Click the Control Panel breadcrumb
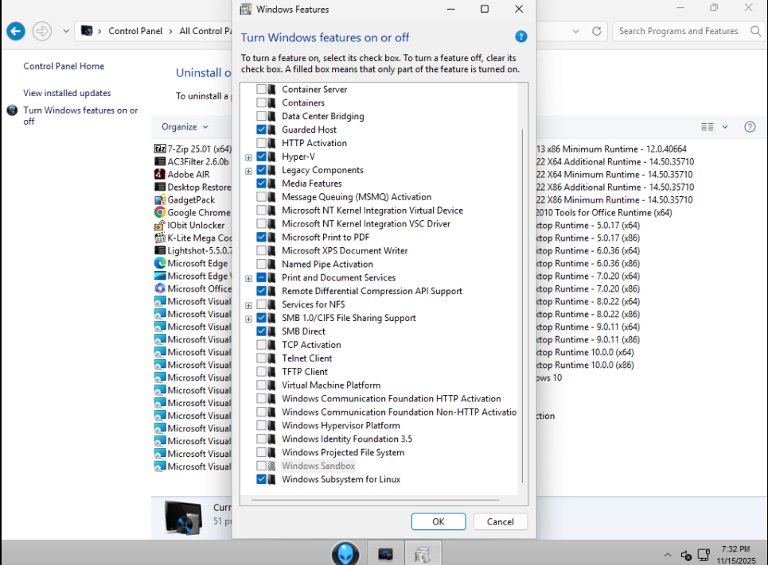 [135, 31]
